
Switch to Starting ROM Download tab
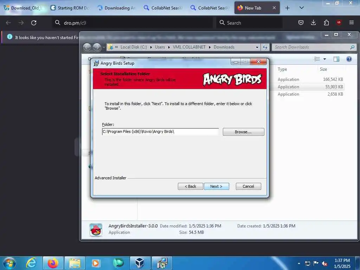pos(70,8)
